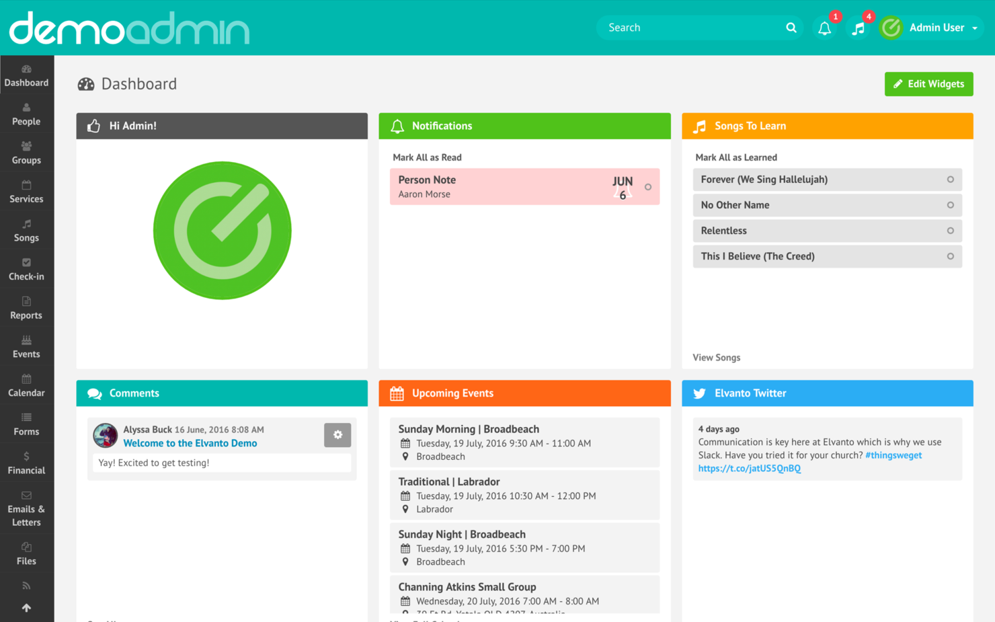
Task: Open the Check-in section
Action: click(26, 269)
